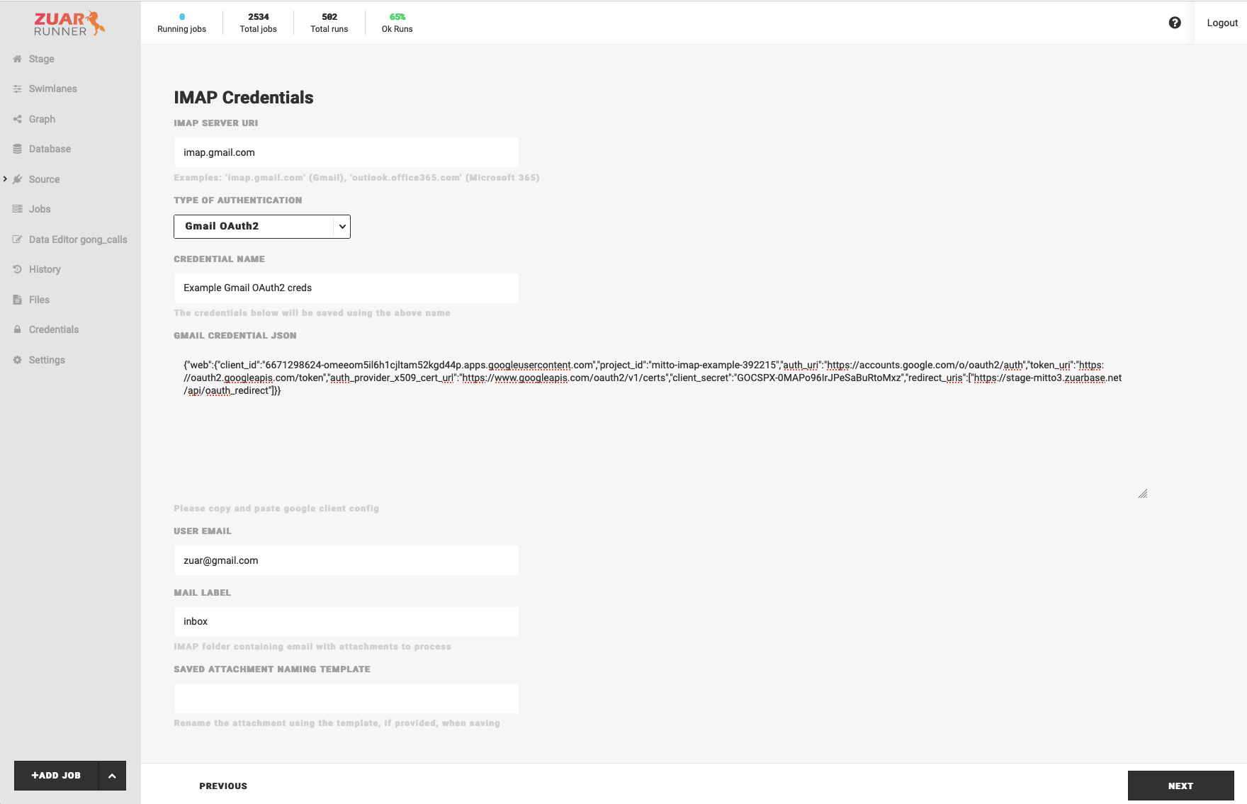Click the PREVIOUS button
Image resolution: width=1247 pixels, height=804 pixels.
223,786
